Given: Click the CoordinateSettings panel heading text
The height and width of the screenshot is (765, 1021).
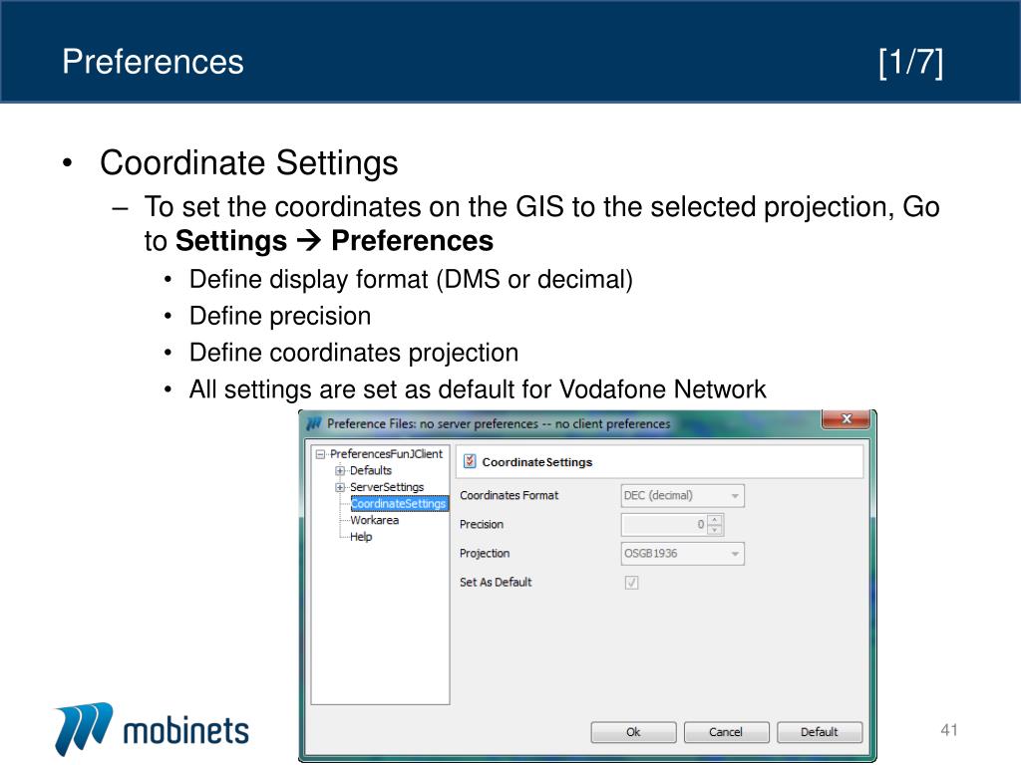Looking at the screenshot, I should coord(537,462).
